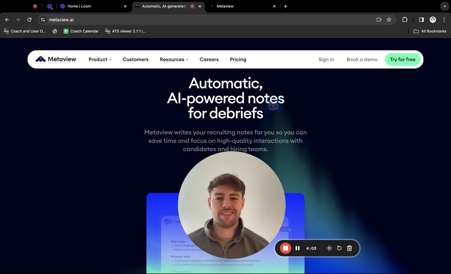Viewport: 451px width, 274px height.
Task: Click the Try for free button
Action: click(x=403, y=60)
